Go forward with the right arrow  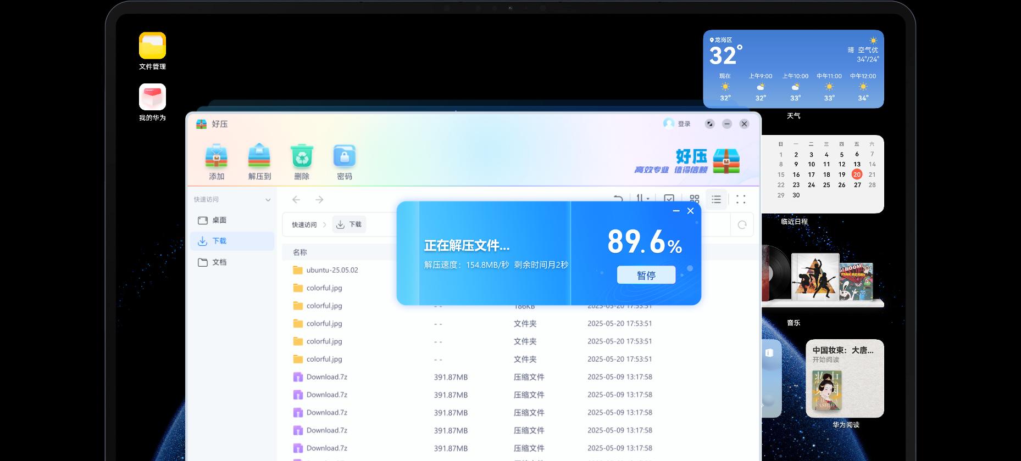[x=319, y=200]
